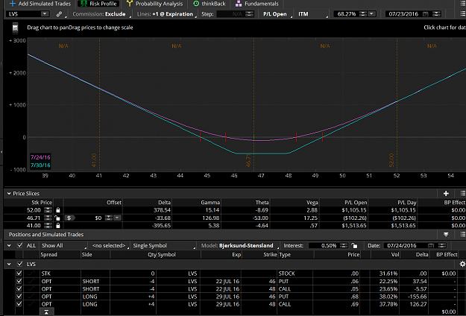Open the <no selected> group dropdown

pos(110,246)
